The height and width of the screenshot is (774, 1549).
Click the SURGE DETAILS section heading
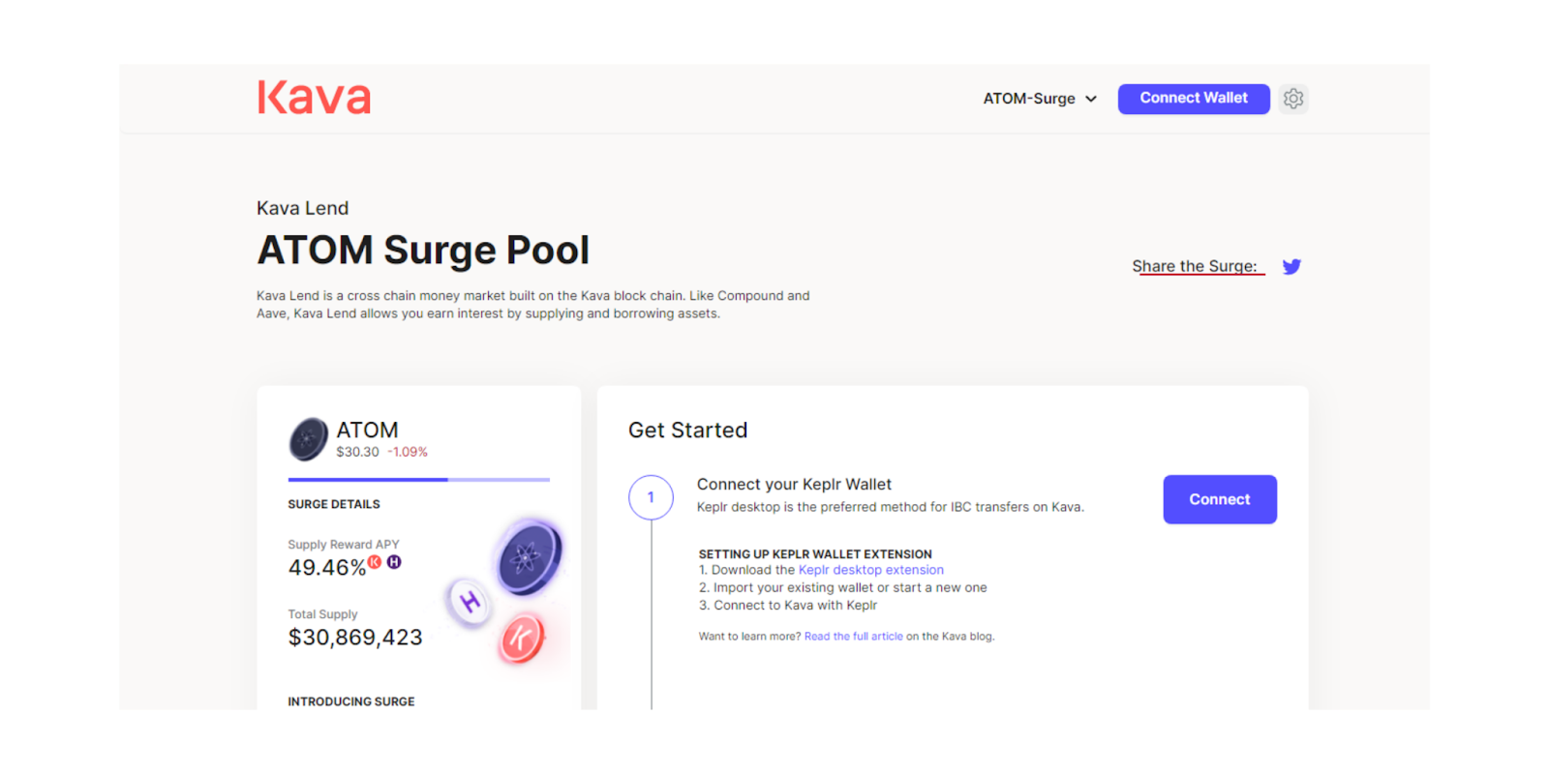click(333, 504)
